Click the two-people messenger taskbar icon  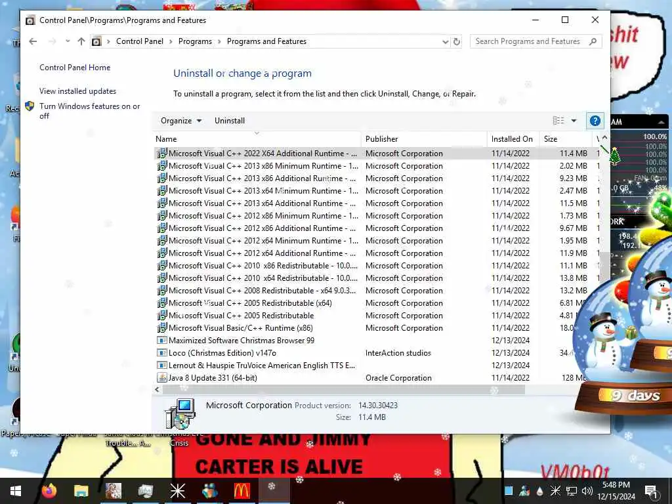click(209, 491)
